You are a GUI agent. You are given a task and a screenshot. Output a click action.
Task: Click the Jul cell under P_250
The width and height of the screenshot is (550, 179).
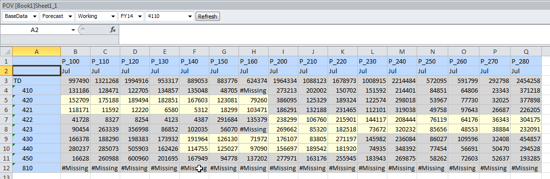433,71
